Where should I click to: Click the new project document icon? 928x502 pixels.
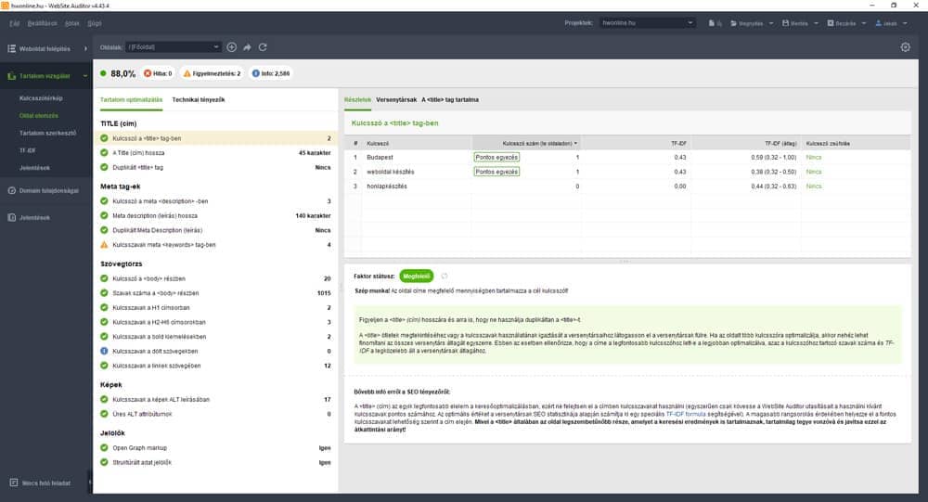tap(712, 23)
